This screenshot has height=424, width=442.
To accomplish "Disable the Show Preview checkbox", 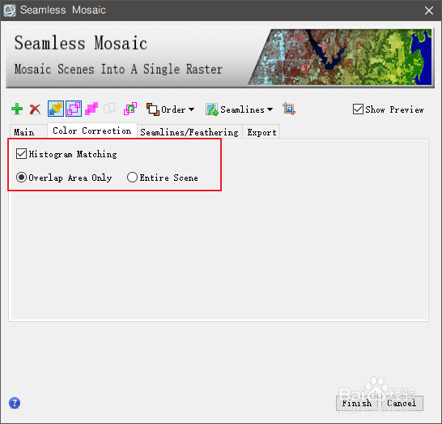I will coord(358,109).
